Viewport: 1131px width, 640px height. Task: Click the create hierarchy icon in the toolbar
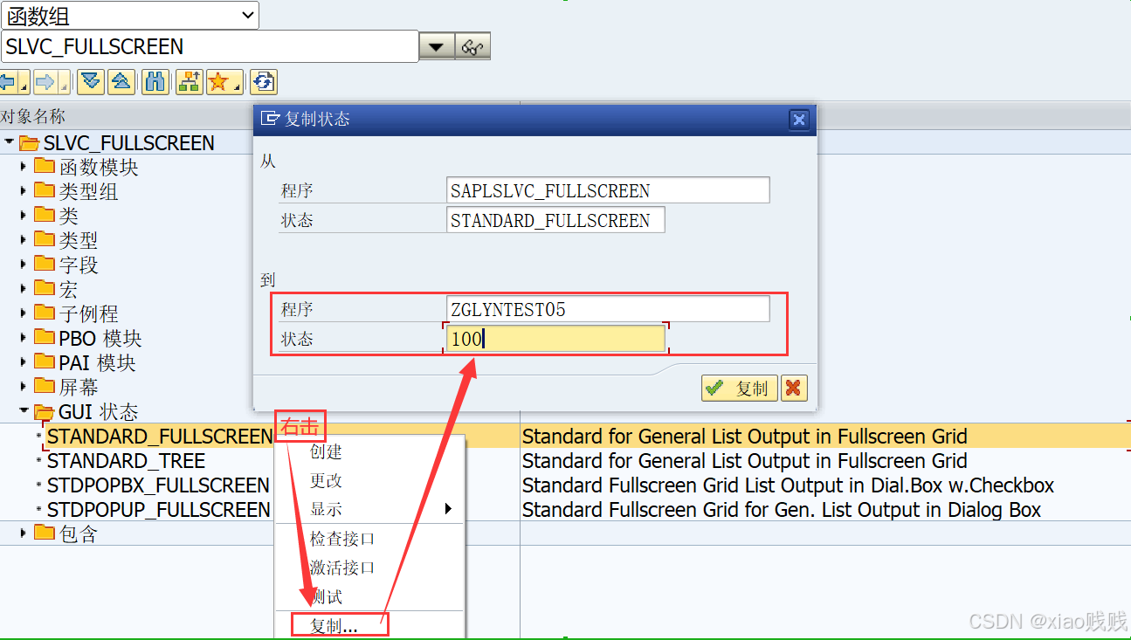coord(187,81)
